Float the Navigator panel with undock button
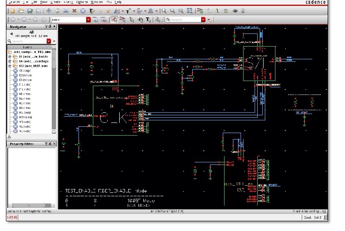The height and width of the screenshot is (231, 345). 50,26
